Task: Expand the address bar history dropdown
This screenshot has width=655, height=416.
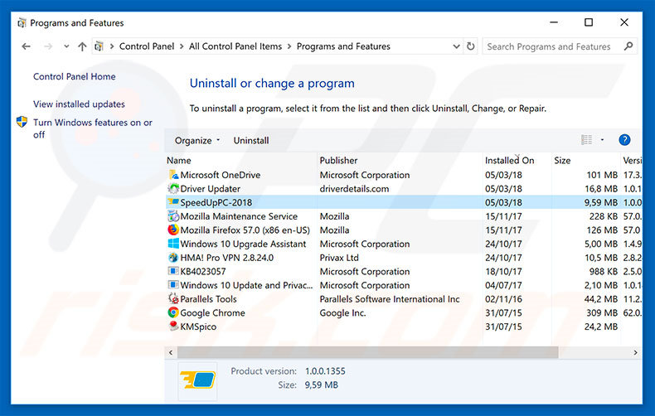Action: point(456,46)
